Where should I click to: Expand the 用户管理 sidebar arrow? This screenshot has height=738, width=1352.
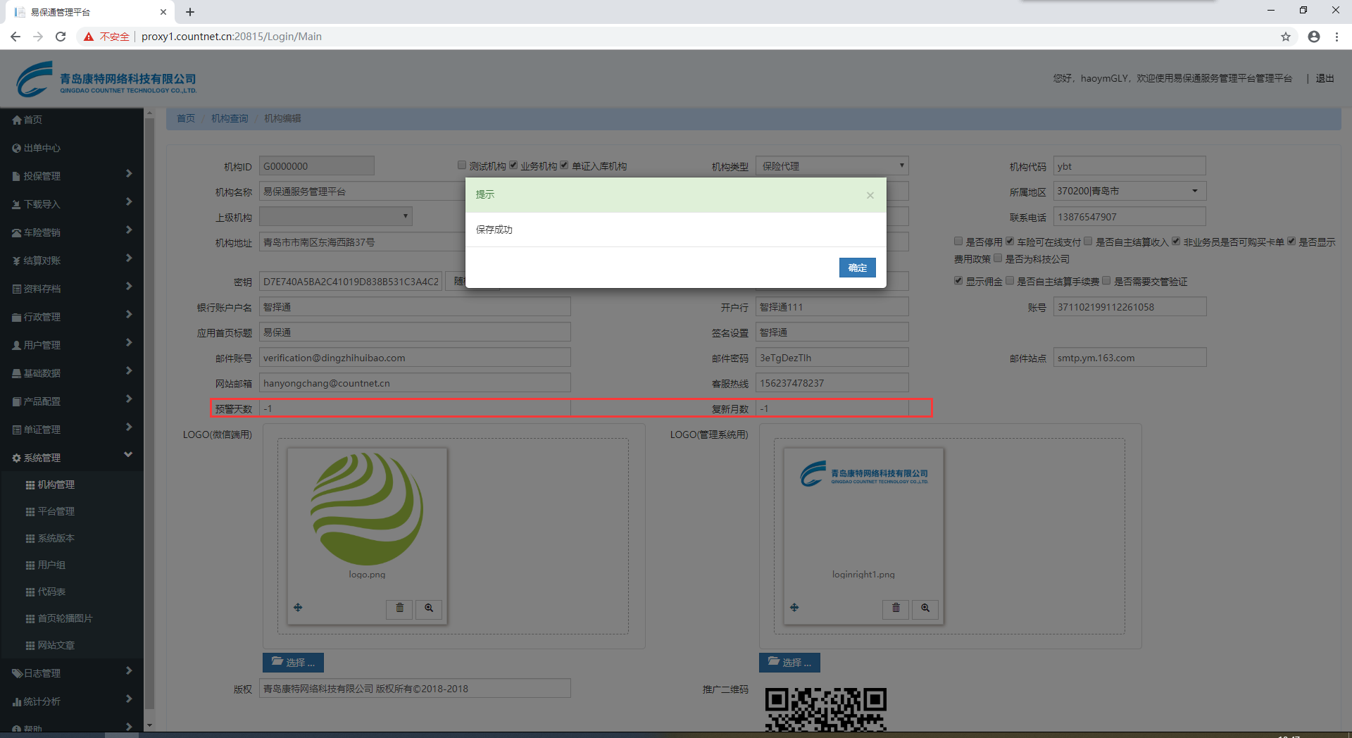coord(129,343)
